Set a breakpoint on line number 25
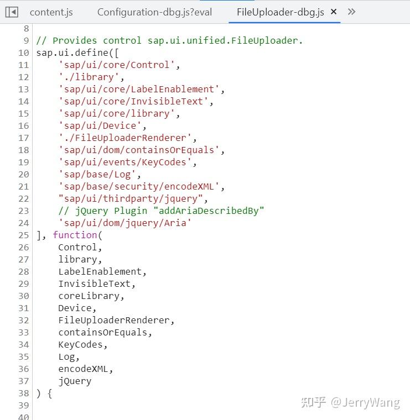Screen dimensions: 410x420 [x=24, y=235]
